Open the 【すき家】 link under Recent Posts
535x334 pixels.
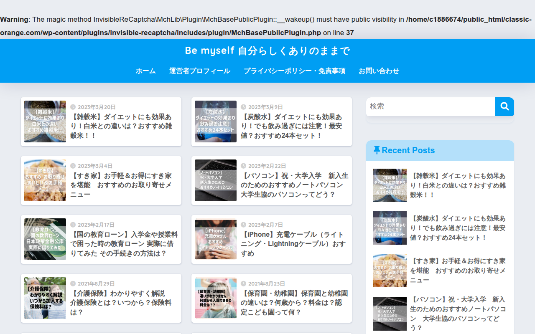click(x=458, y=271)
